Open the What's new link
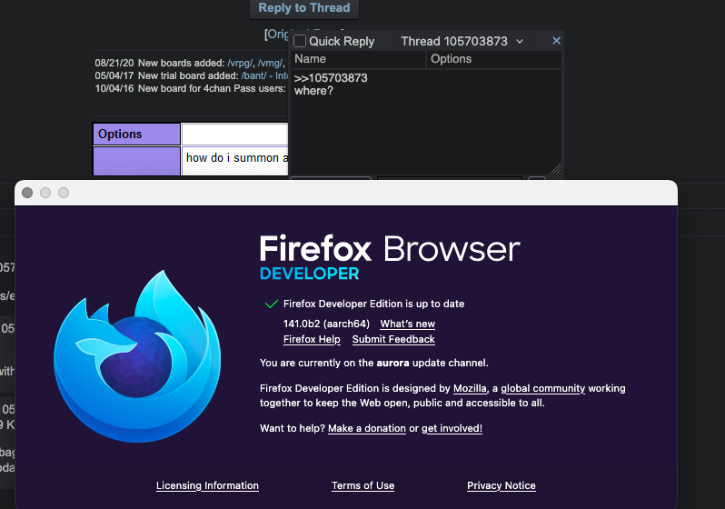The height and width of the screenshot is (509, 725). click(407, 324)
